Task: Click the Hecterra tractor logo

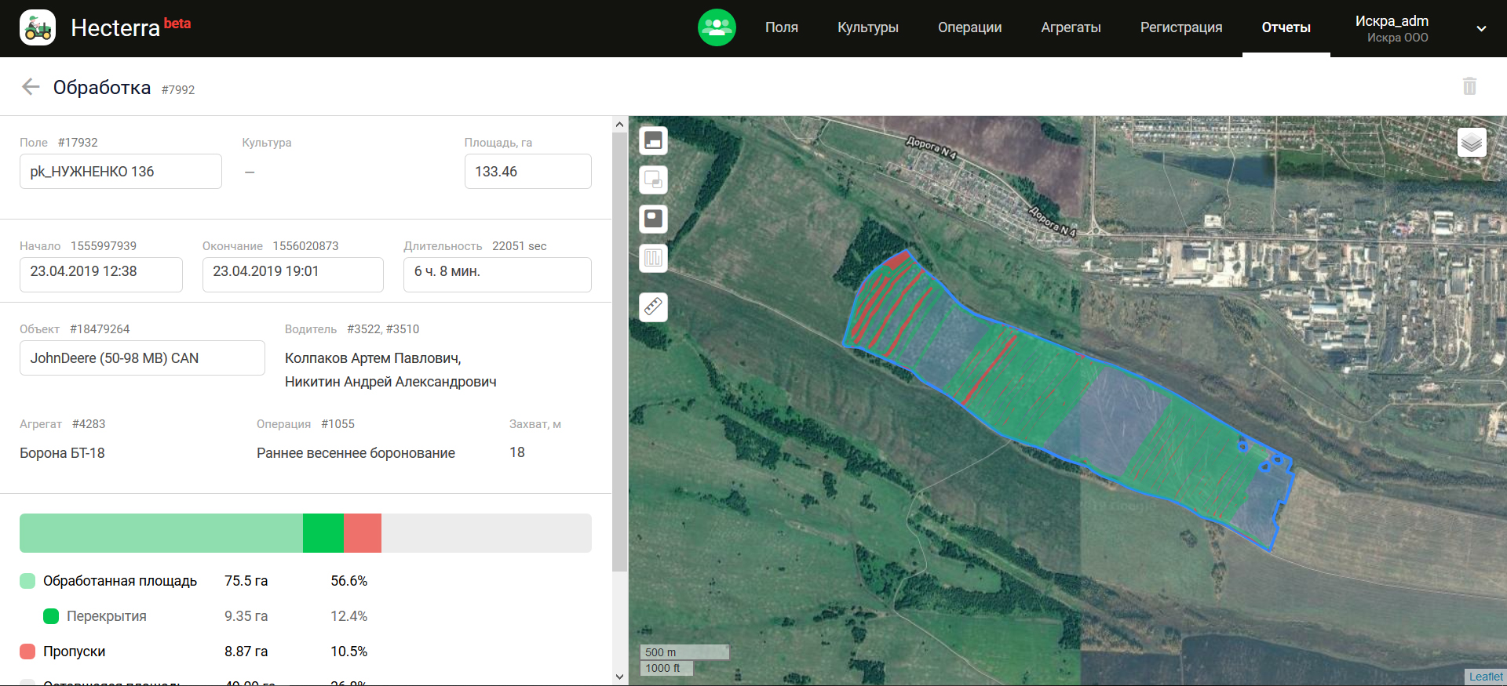Action: (x=38, y=28)
